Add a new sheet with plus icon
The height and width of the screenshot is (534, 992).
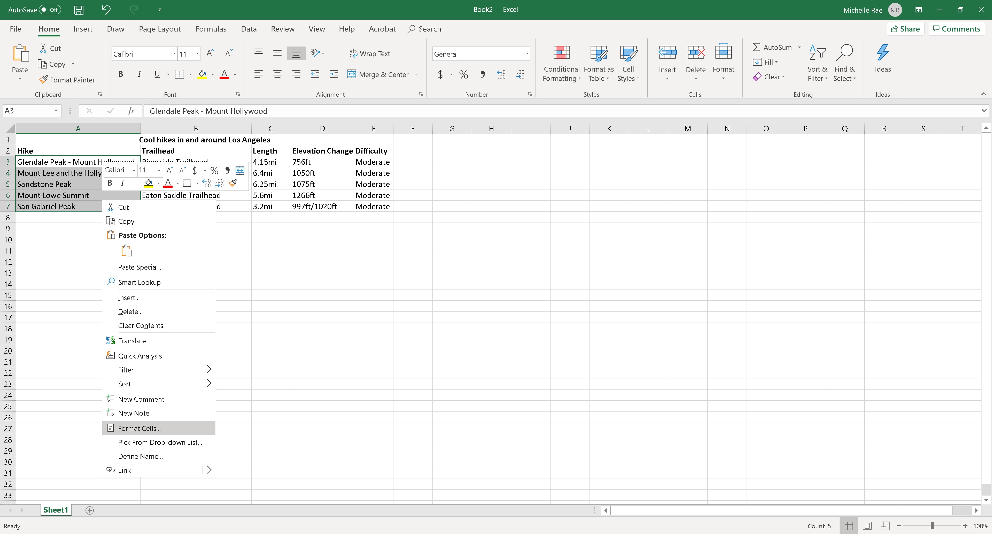[89, 510]
